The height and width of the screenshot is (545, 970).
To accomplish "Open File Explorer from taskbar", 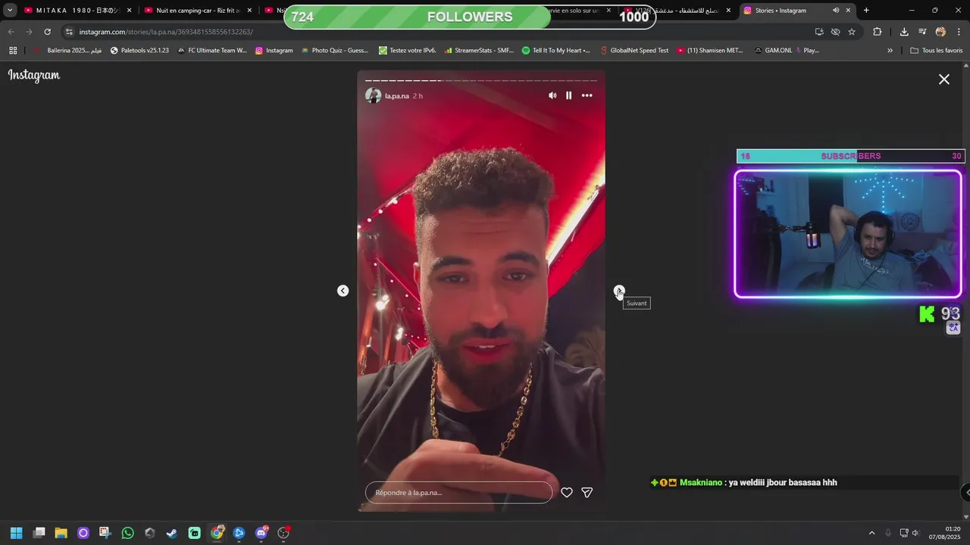I will pyautogui.click(x=61, y=533).
